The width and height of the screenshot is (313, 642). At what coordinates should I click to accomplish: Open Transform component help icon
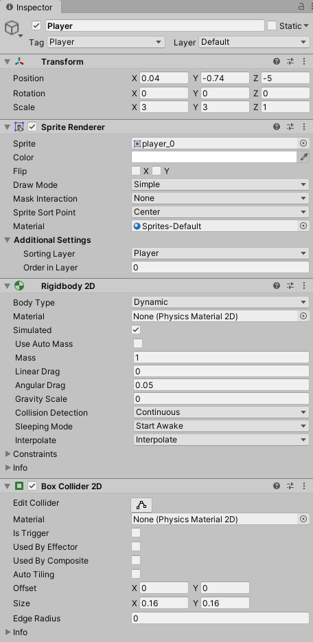pos(277,61)
